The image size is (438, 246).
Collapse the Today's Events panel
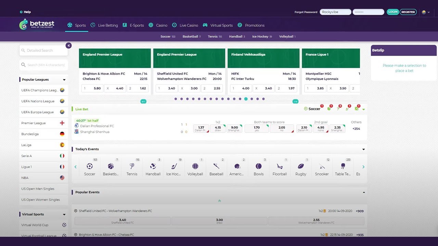coord(363,149)
